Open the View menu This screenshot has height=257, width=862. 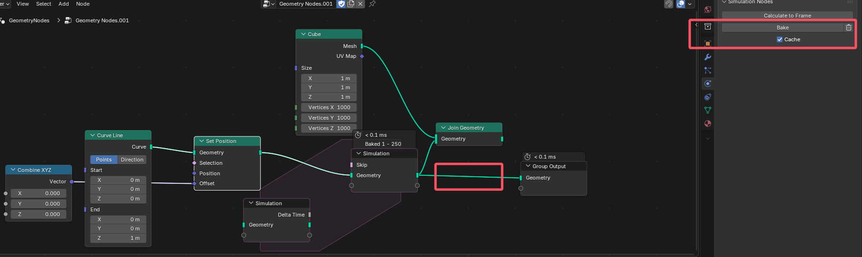point(22,4)
